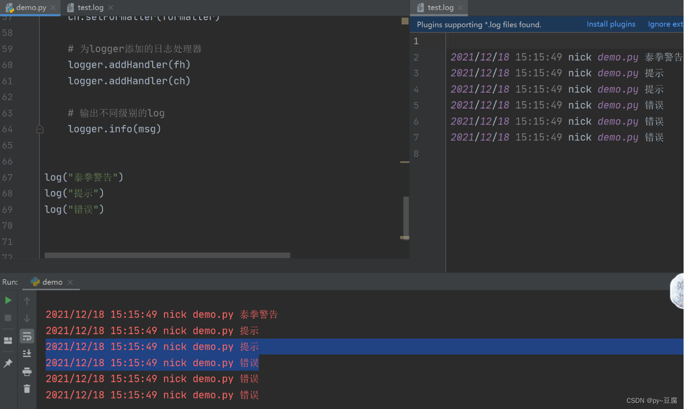685x409 pixels.
Task: Restore layout icon in Run panel
Action: 8,341
